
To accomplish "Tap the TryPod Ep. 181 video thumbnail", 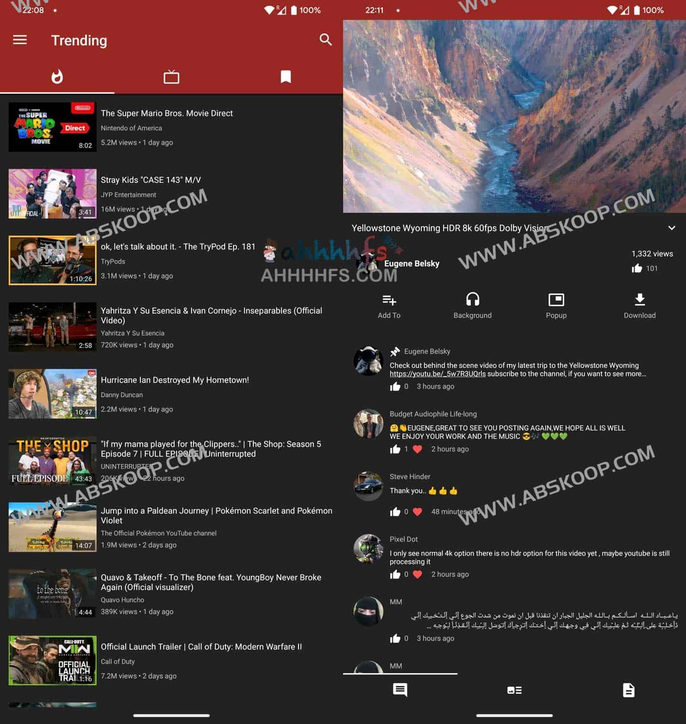I will pos(52,260).
